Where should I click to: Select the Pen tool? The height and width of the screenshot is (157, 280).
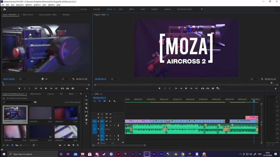coord(86,116)
